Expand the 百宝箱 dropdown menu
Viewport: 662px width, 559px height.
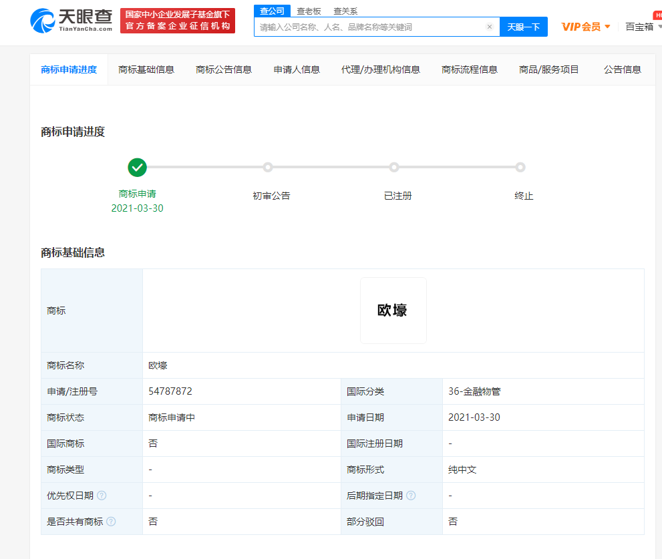coord(642,26)
